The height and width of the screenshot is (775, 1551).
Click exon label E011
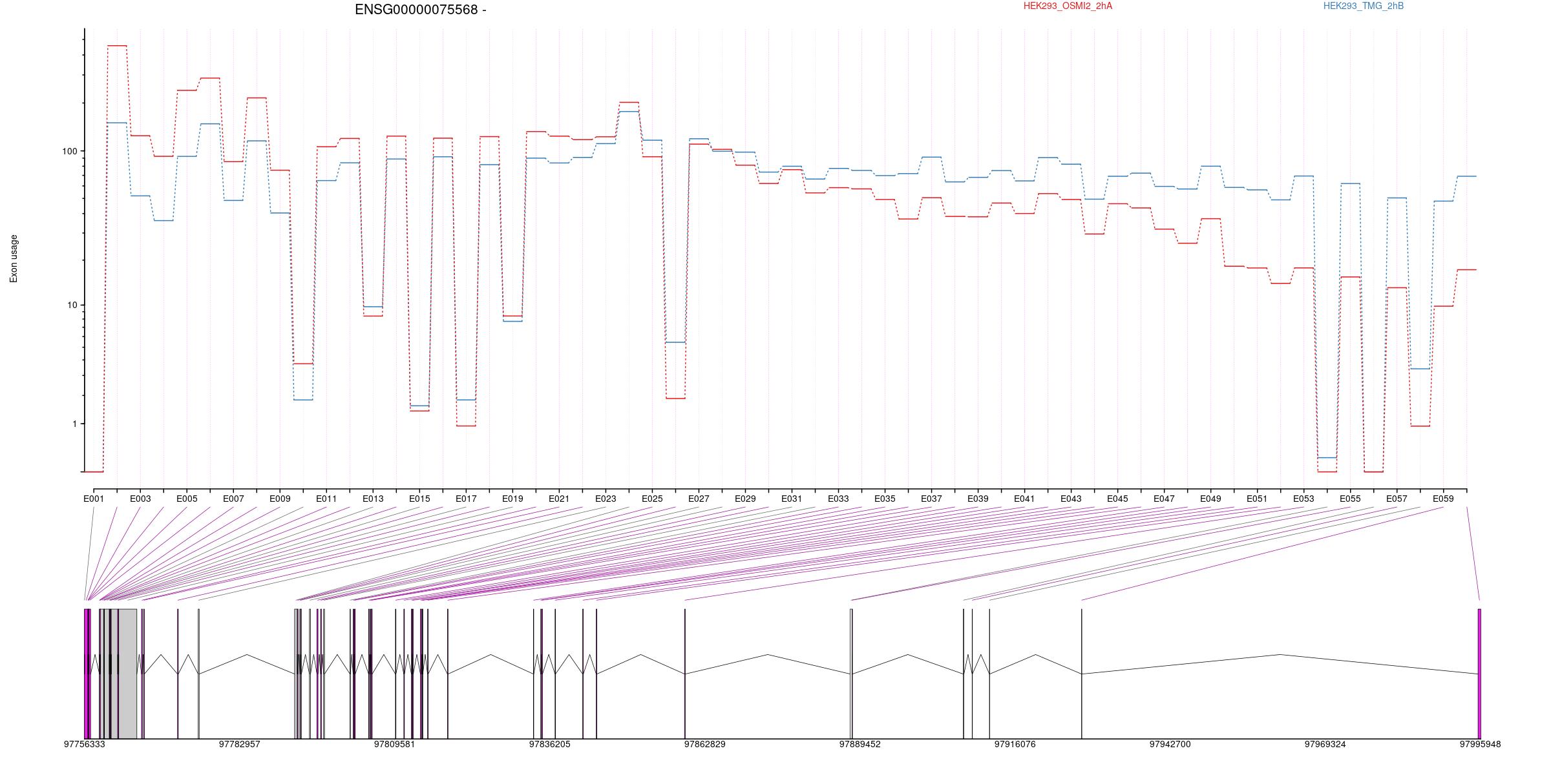[326, 499]
